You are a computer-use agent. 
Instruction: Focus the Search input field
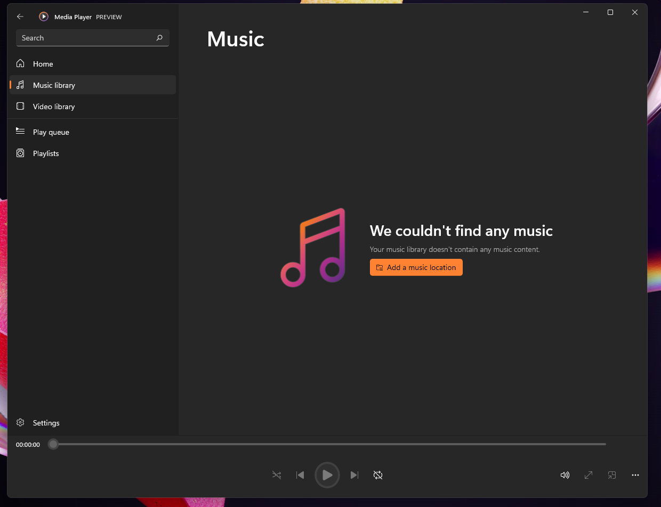click(93, 38)
